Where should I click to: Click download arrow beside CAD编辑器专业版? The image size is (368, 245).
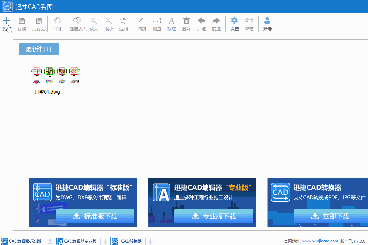(x=105, y=241)
